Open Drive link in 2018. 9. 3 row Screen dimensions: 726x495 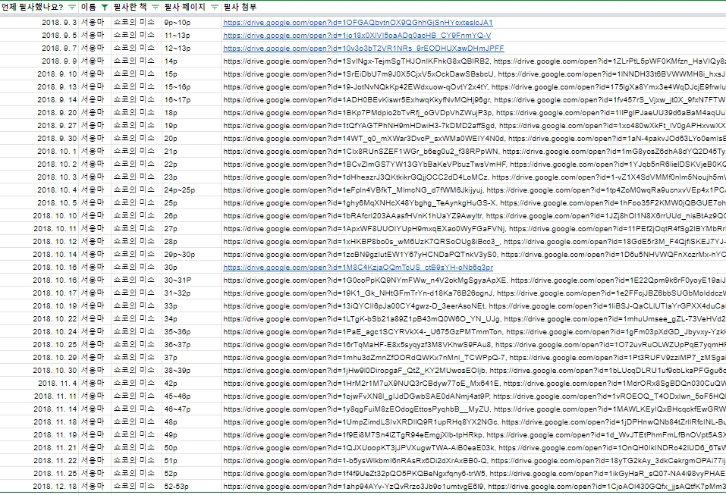(358, 22)
